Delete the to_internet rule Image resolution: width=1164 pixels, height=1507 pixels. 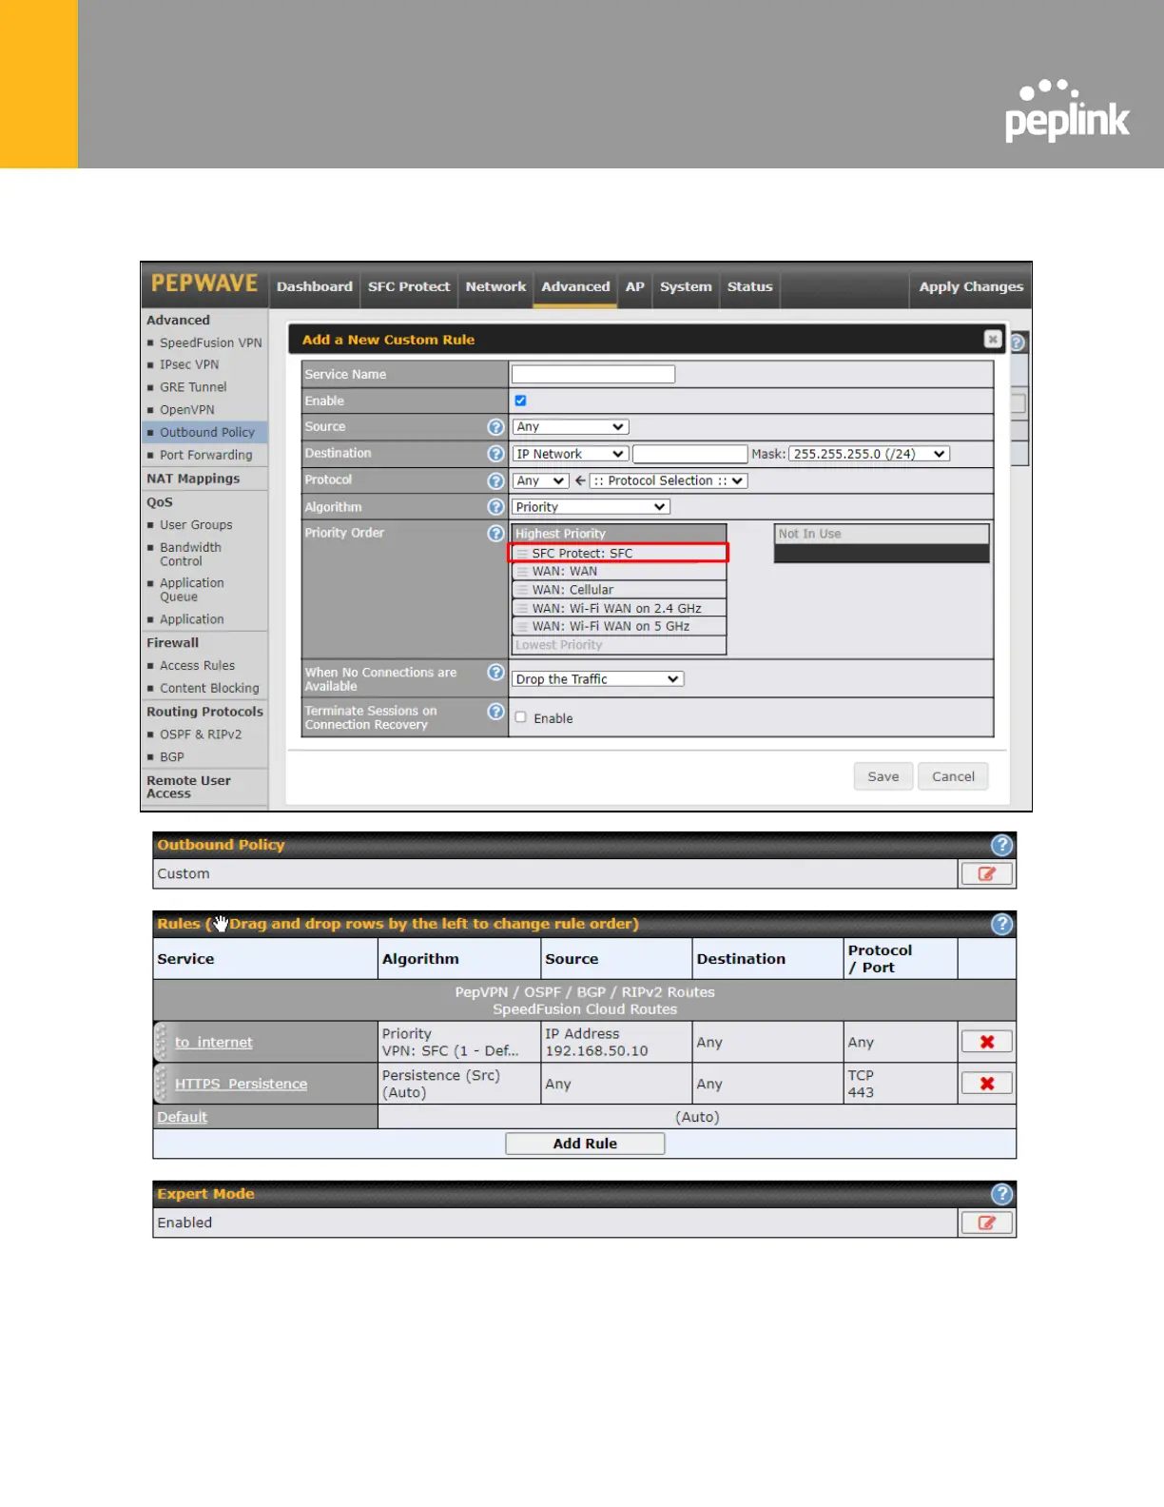click(987, 1042)
